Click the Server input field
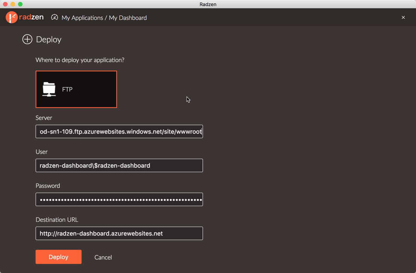The width and height of the screenshot is (416, 273). tap(119, 131)
